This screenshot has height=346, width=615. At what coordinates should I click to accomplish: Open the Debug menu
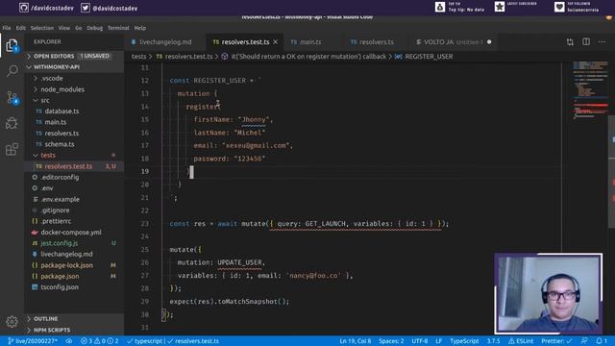pyautogui.click(x=94, y=28)
